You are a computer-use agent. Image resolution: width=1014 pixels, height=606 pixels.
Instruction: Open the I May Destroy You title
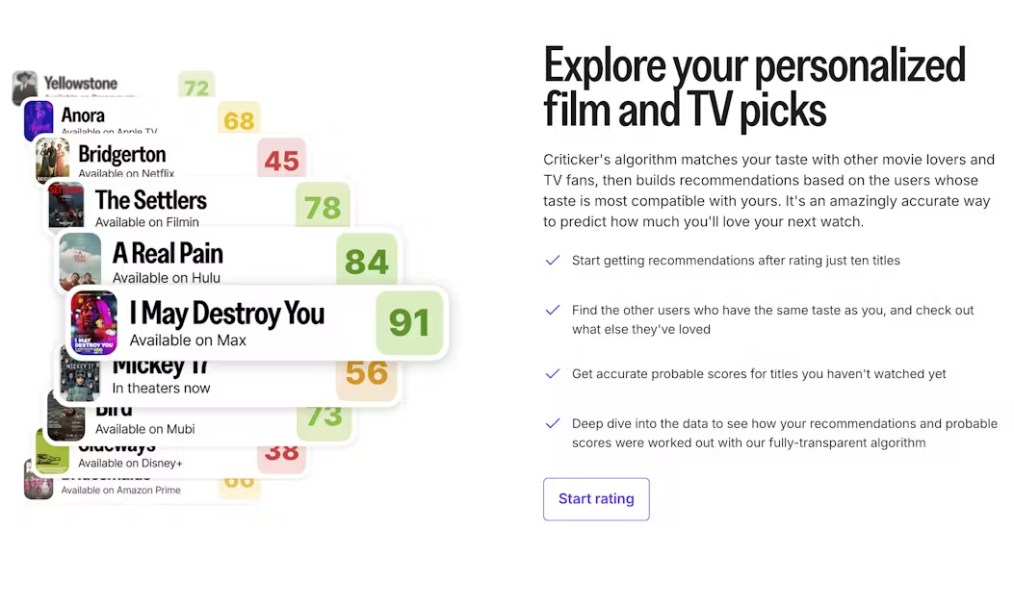coord(227,314)
